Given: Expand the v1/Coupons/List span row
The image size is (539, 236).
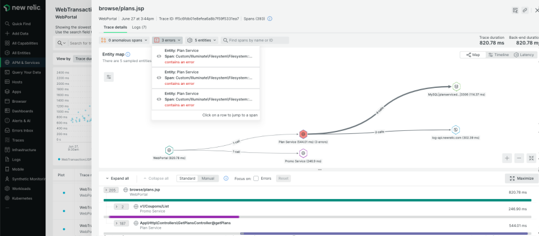Looking at the screenshot, I should coord(121,207).
